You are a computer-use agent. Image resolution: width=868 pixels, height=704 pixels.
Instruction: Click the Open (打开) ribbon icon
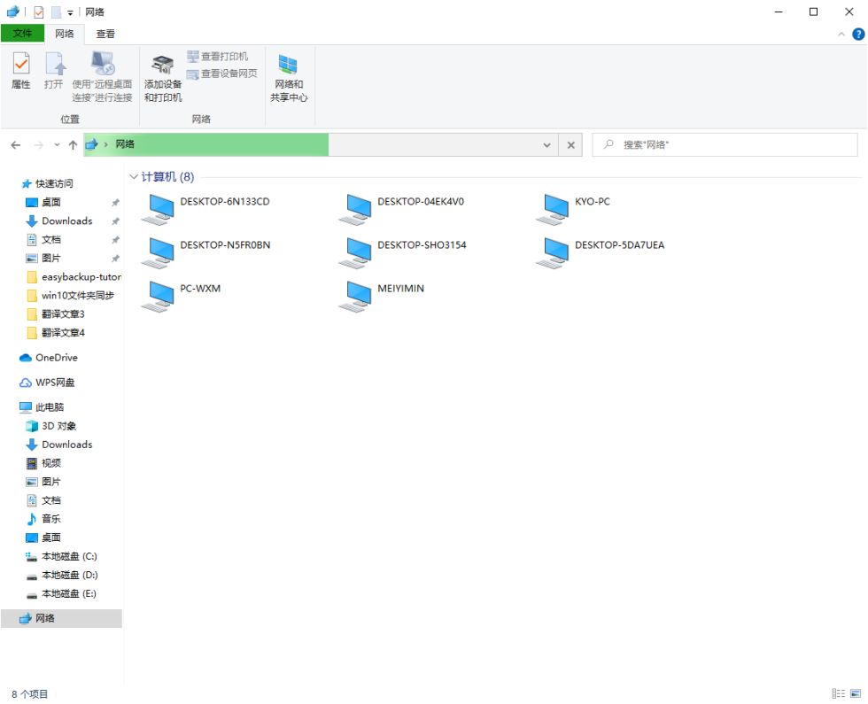(54, 70)
